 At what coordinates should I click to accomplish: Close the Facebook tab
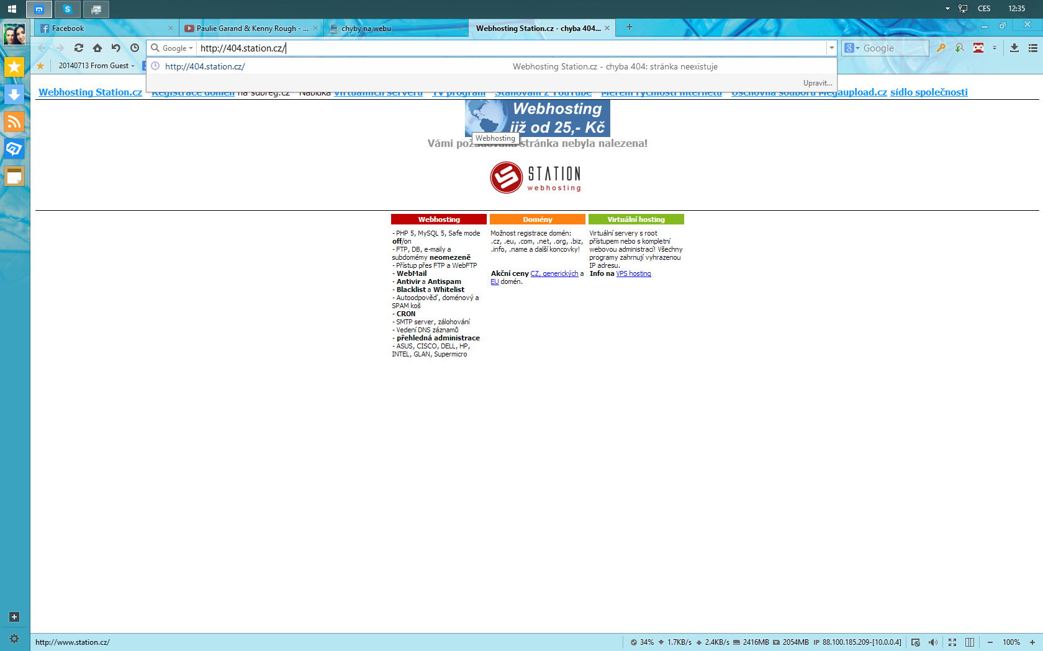tap(171, 28)
